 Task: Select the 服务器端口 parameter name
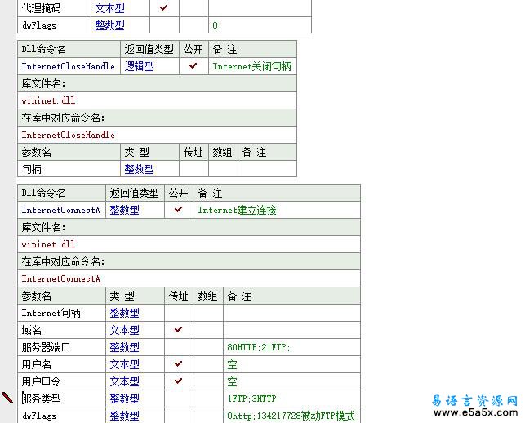pos(47,347)
